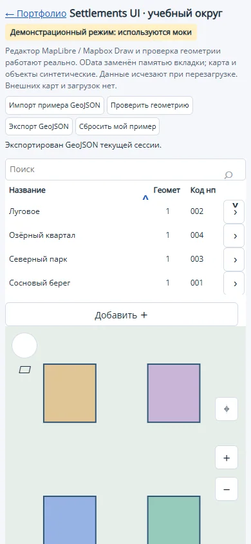Click code 004 in the table

point(197,235)
